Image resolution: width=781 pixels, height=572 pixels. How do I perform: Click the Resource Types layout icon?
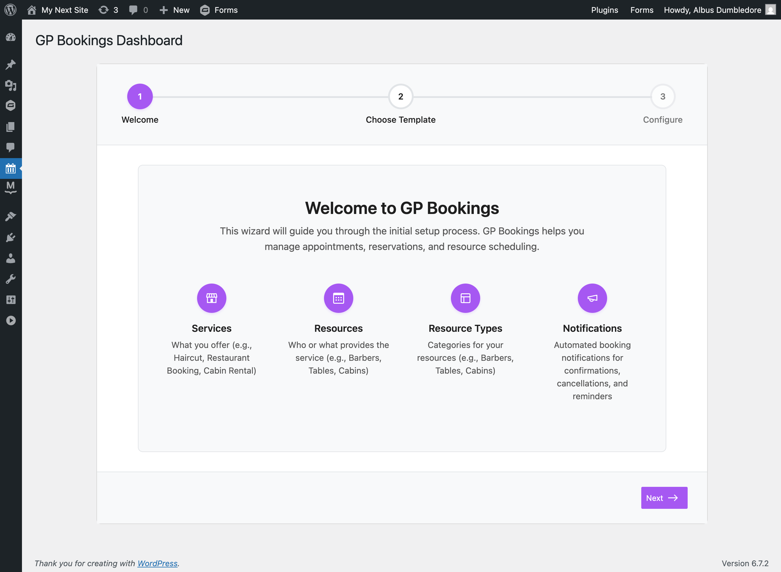[x=466, y=298]
